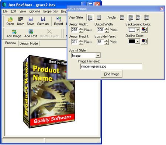Viewport: 166px width, 145px height.
Task: Open custom color picker for Background Color
Action: point(144,30)
